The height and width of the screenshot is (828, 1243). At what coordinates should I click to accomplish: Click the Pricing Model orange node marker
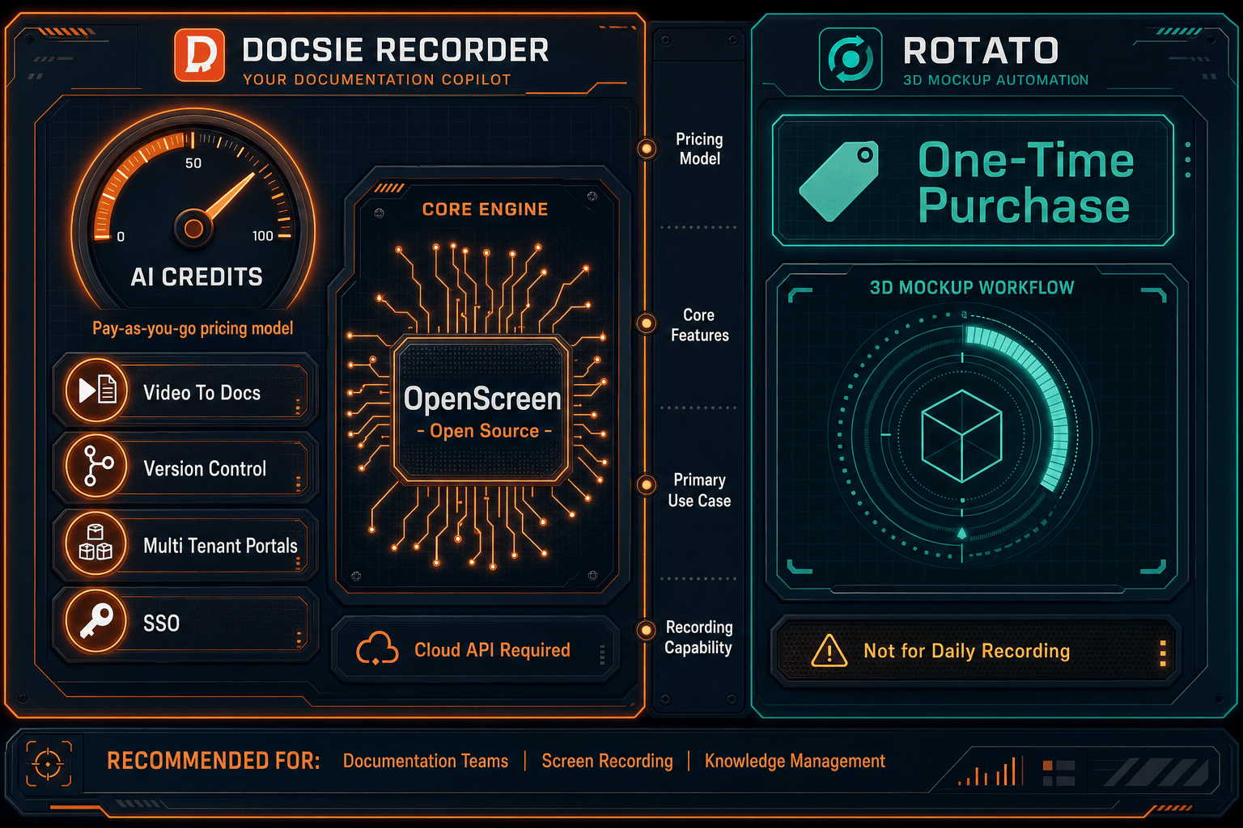coord(647,148)
